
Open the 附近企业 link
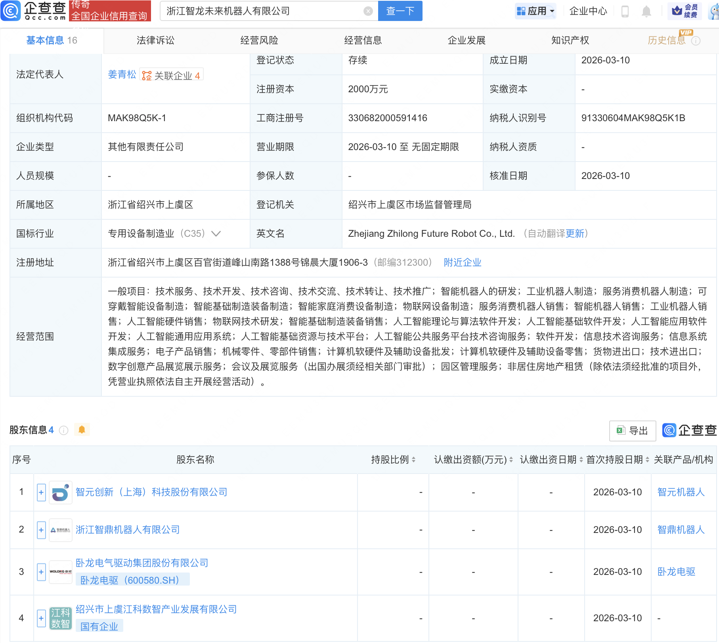(x=462, y=263)
